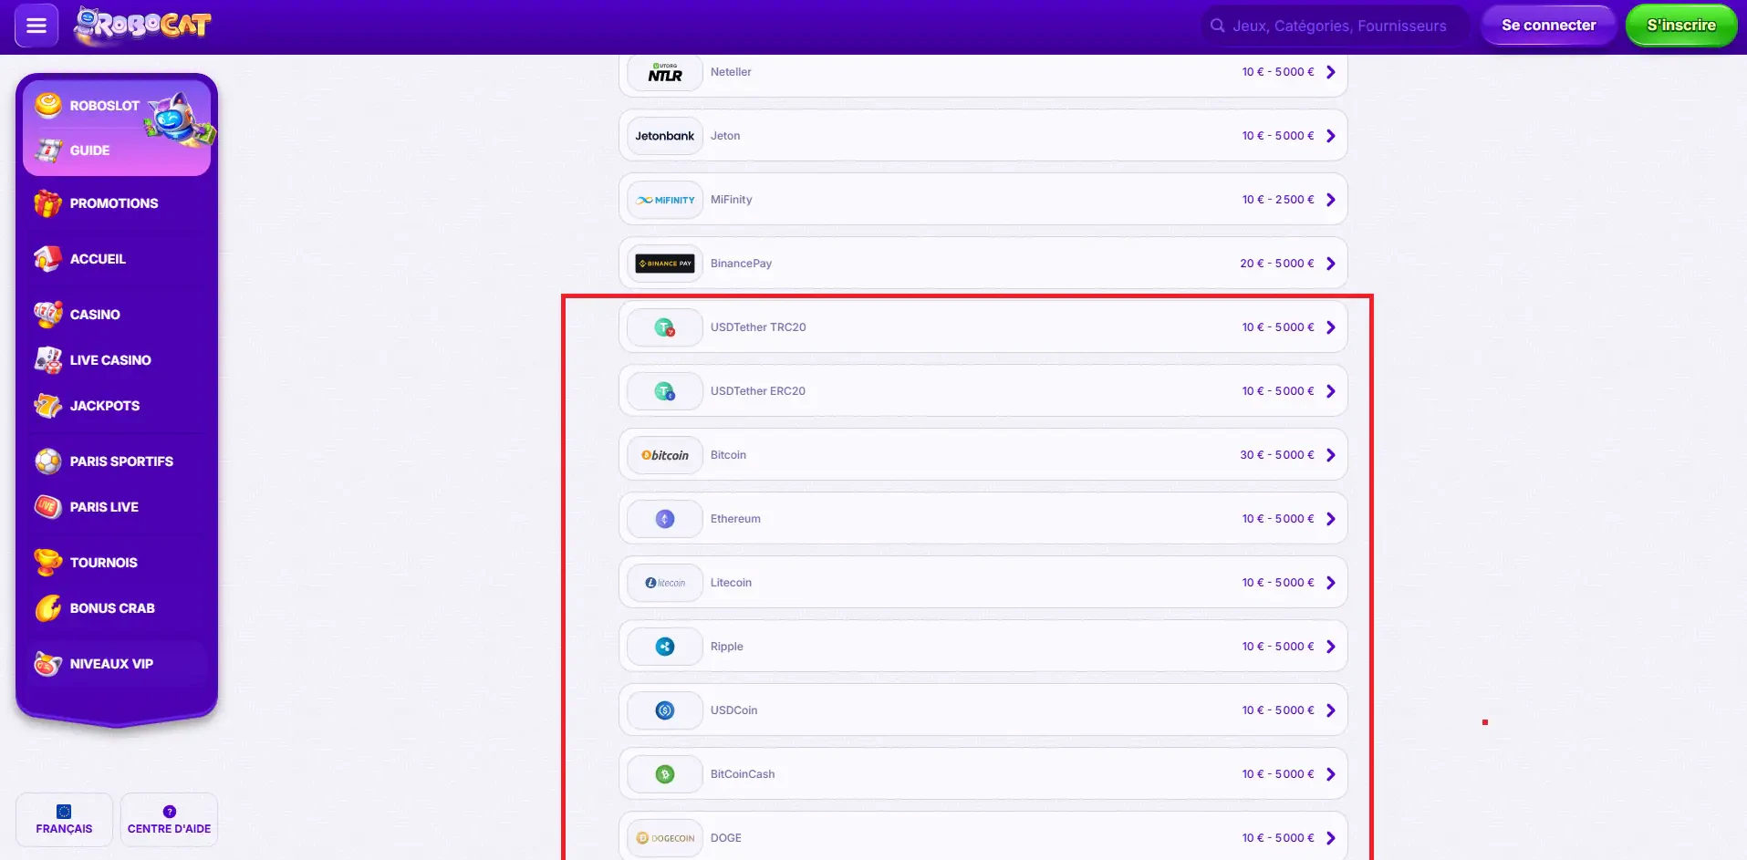This screenshot has width=1747, height=860.
Task: Open the Jackpots section
Action: coord(105,406)
